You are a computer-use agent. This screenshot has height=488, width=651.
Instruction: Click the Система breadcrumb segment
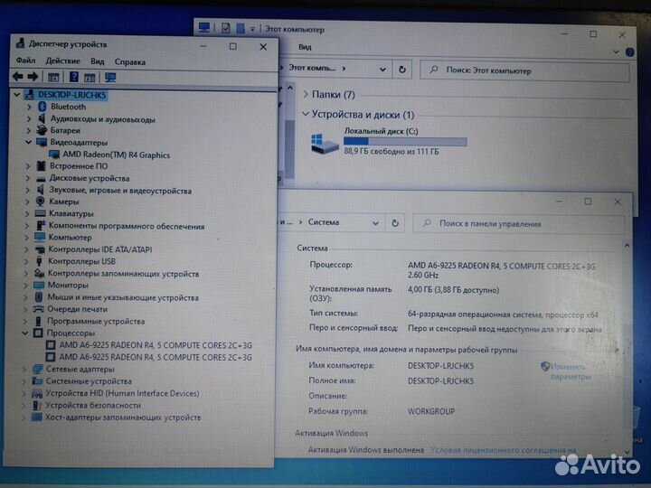point(324,222)
